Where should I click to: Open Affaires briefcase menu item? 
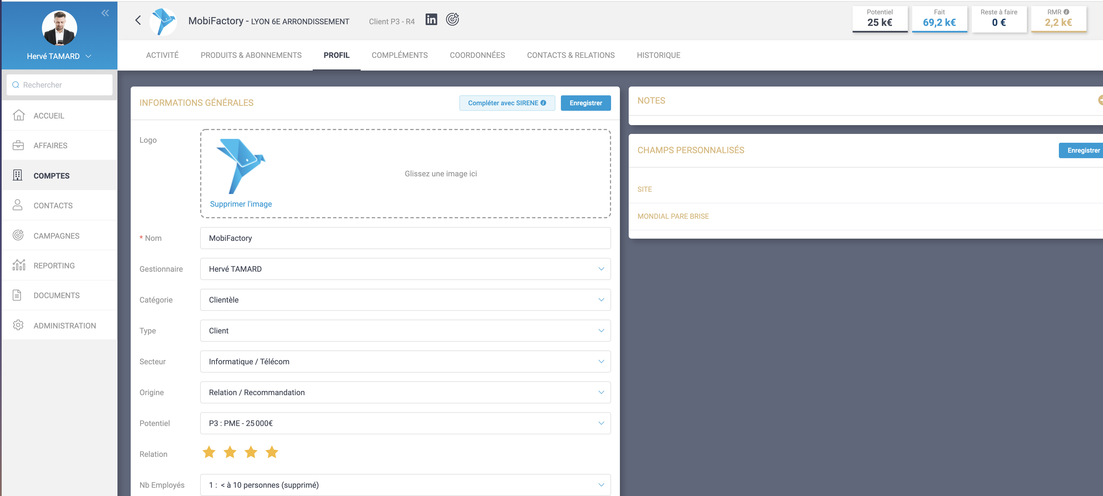pyautogui.click(x=50, y=145)
